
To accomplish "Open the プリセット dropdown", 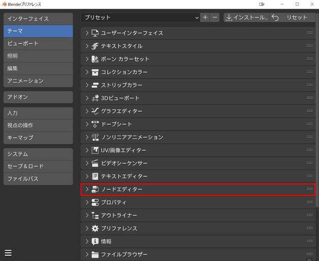I will 141,18.
